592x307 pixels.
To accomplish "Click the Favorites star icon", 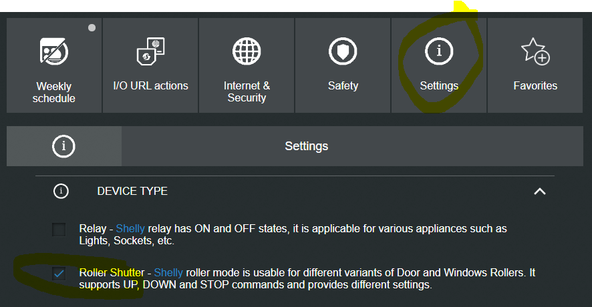I will pos(535,51).
